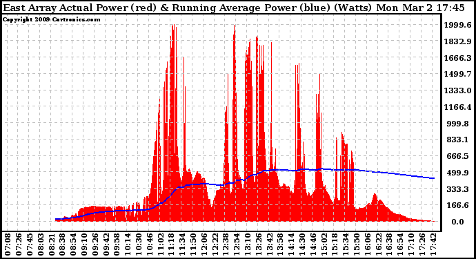Click the 07:26 time label
This screenshot has height=259, width=476.
19,244
